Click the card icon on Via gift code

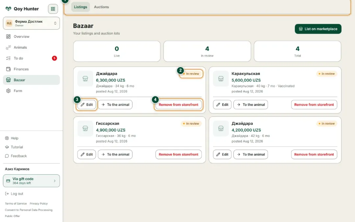pyautogui.click(x=8, y=181)
